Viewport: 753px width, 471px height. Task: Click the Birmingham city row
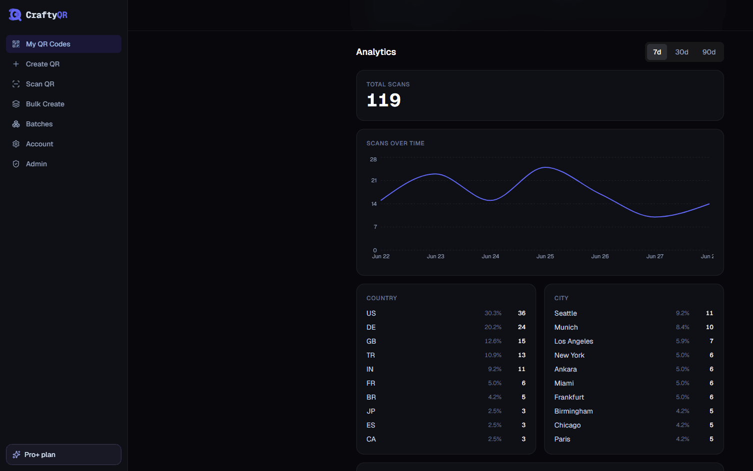pos(634,411)
